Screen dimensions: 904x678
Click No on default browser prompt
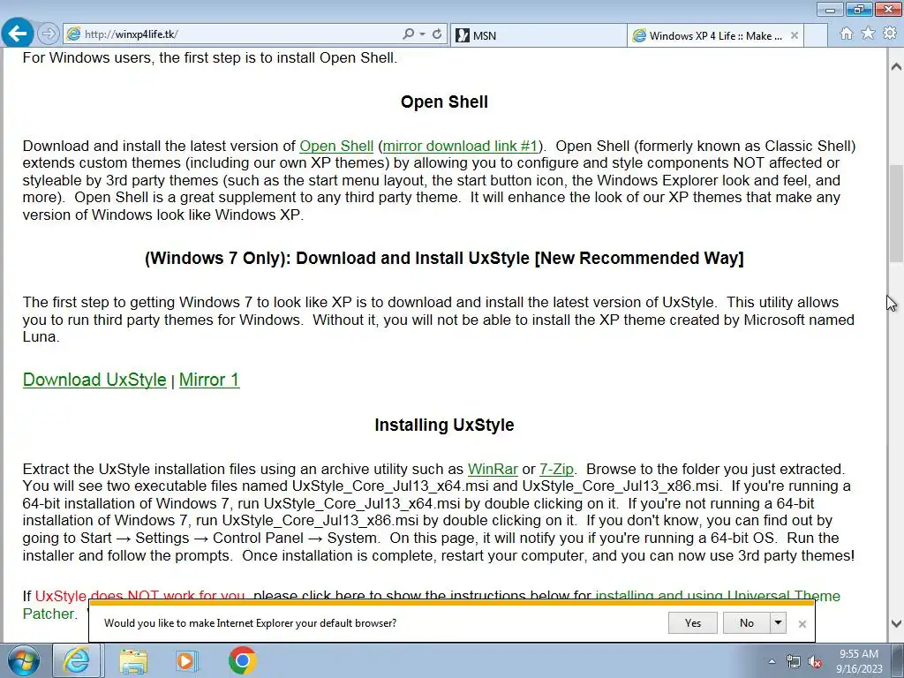pyautogui.click(x=747, y=623)
